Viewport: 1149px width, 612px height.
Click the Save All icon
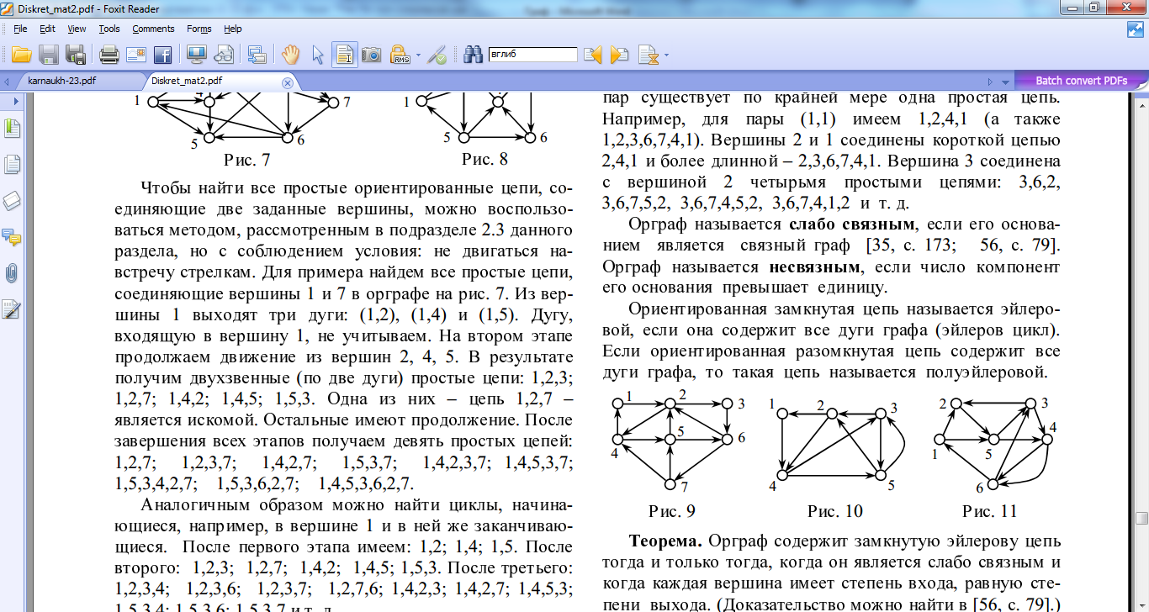pos(76,55)
